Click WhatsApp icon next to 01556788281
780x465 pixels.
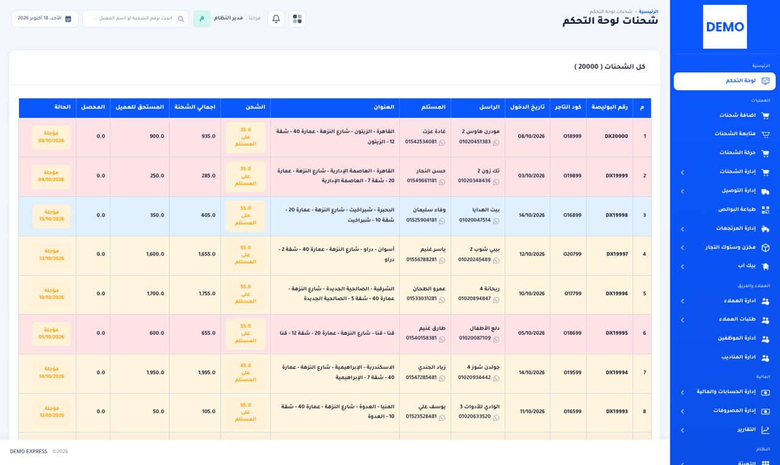(x=442, y=260)
